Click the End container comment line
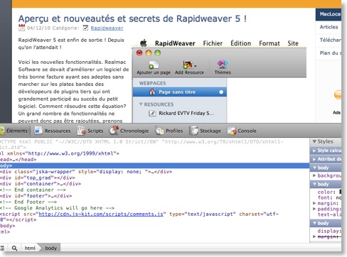 click(x=33, y=190)
